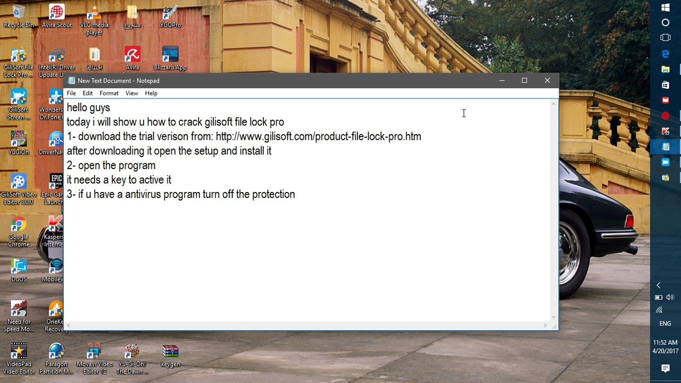Select the red Avira umbrella desktop icon
The height and width of the screenshot is (383, 681).
132,59
